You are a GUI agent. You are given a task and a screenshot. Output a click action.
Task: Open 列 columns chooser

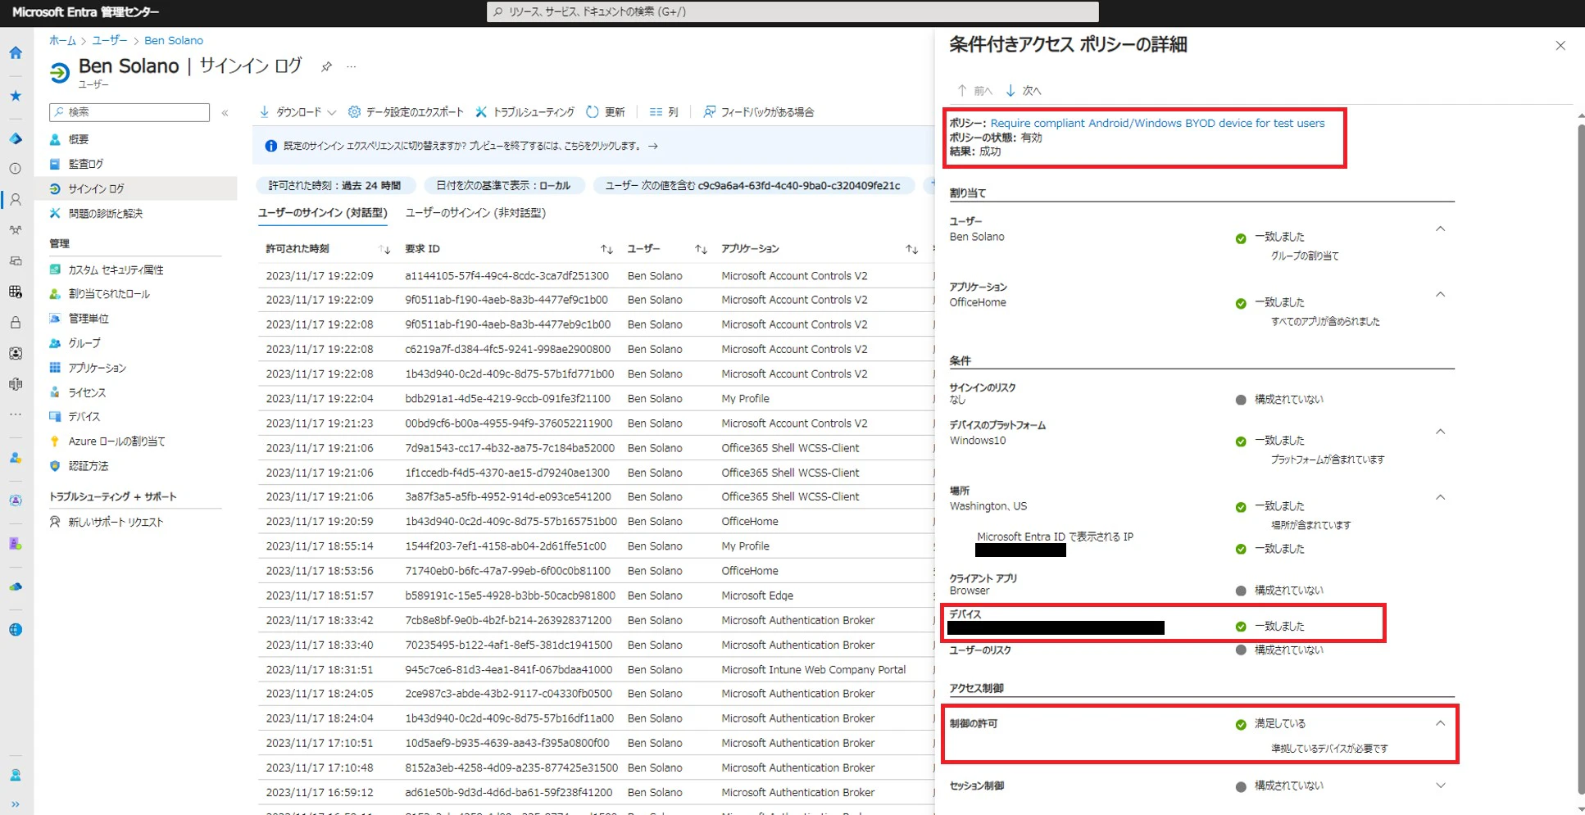pyautogui.click(x=664, y=112)
